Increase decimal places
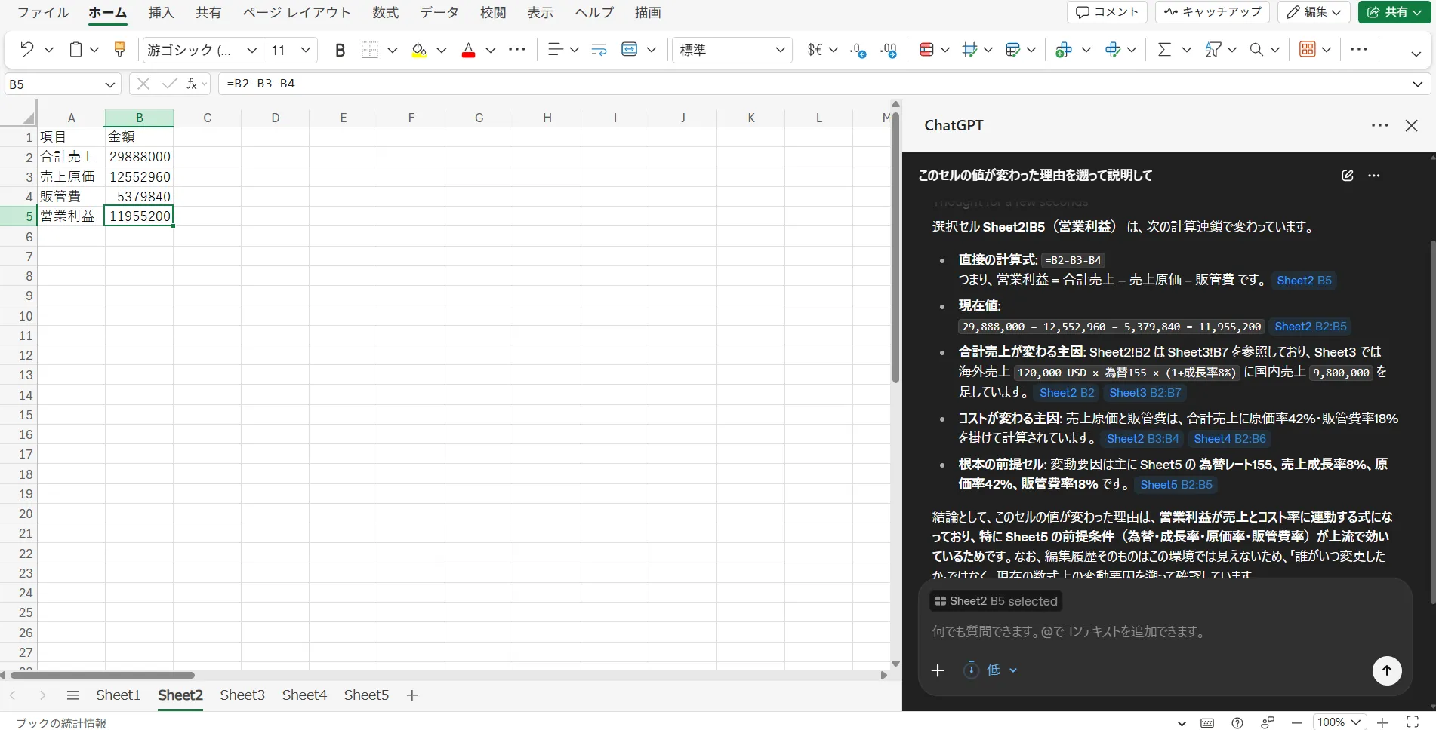 tap(889, 50)
